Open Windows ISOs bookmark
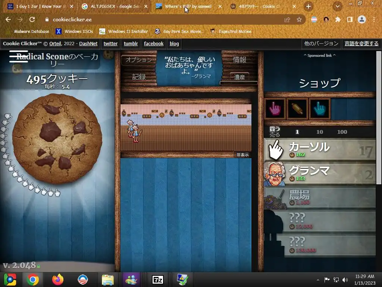This screenshot has width=382, height=287. point(75,31)
